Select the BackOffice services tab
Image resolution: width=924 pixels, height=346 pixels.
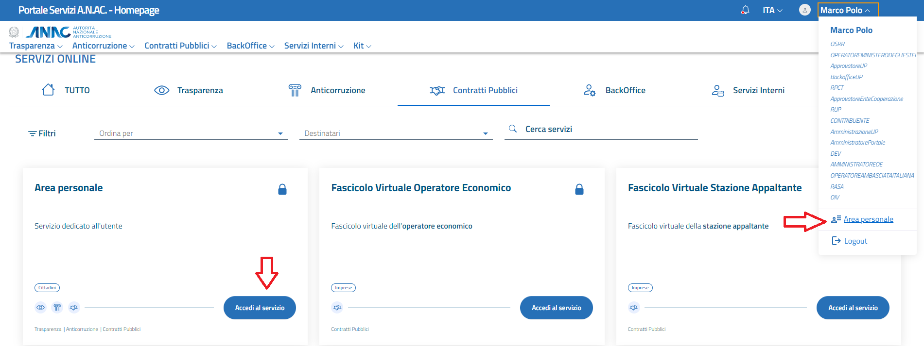[614, 90]
